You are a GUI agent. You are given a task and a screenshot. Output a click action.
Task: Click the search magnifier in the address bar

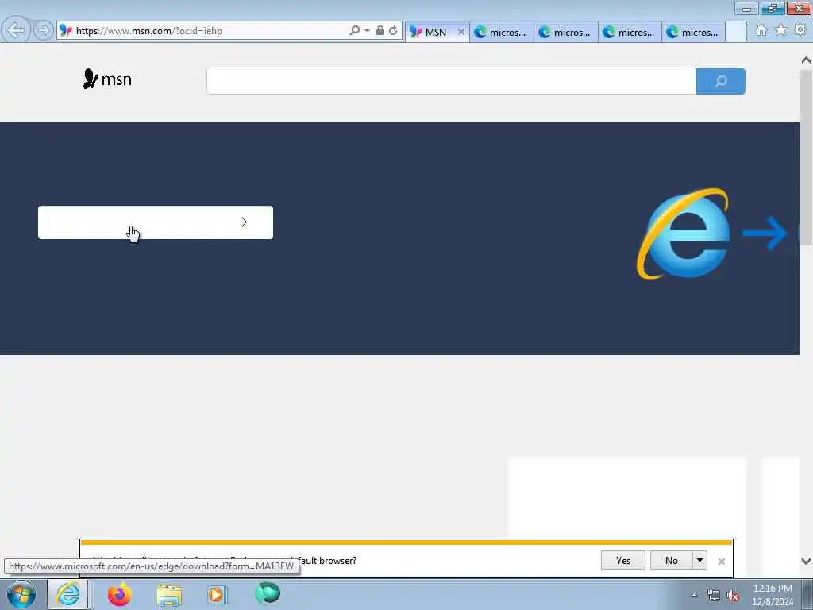tap(354, 31)
